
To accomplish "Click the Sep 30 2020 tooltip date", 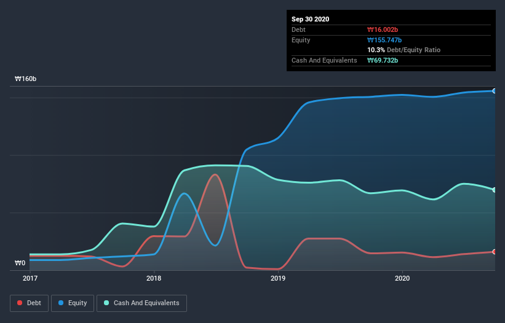I will [x=310, y=19].
